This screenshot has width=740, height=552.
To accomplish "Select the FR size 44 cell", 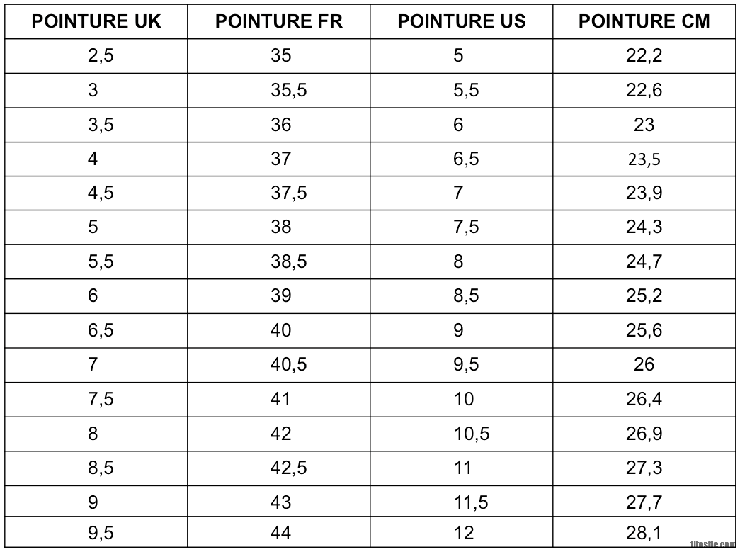I will [x=281, y=533].
